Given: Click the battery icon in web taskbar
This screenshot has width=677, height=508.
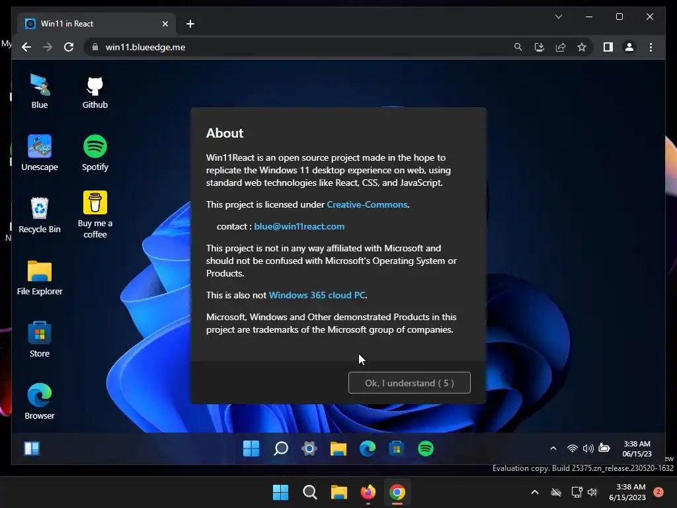Looking at the screenshot, I should (604, 448).
